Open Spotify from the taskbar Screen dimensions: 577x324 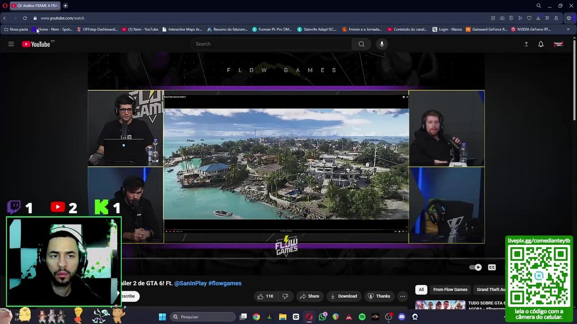pos(362,317)
